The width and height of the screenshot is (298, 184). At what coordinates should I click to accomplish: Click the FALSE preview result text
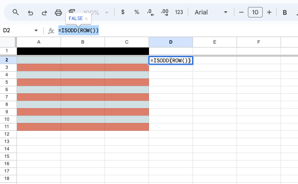tap(76, 18)
